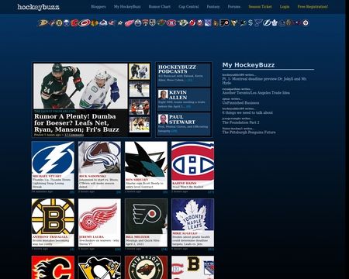Open the Tampa Bay Lightning logo in team bar
The image size is (349, 279).
pos(267,23)
